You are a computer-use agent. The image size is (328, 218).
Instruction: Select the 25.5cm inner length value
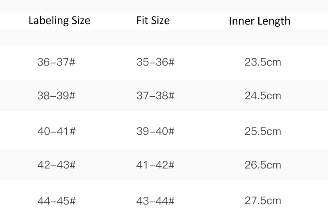pyautogui.click(x=263, y=132)
